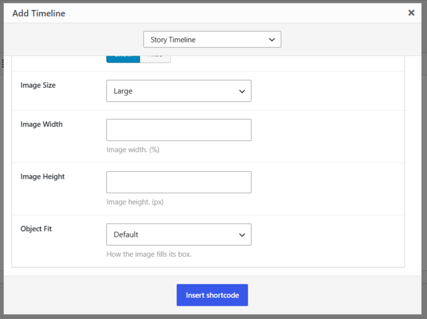Click the Add Timeline dialog title
The image size is (427, 319).
(x=39, y=13)
